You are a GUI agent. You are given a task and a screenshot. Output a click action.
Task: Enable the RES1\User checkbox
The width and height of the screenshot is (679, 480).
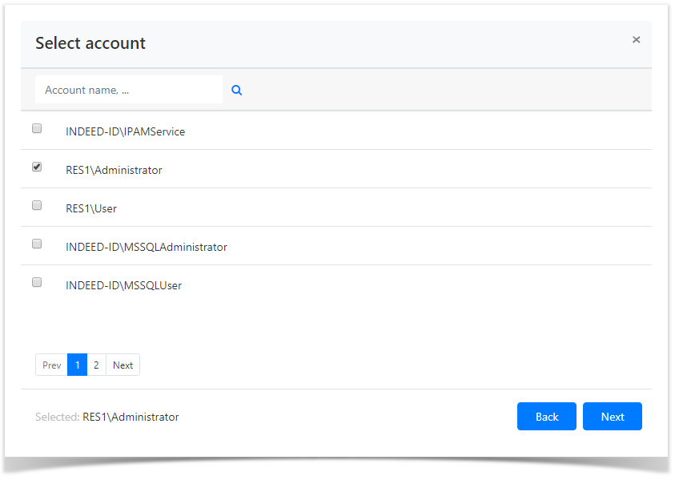tap(36, 204)
